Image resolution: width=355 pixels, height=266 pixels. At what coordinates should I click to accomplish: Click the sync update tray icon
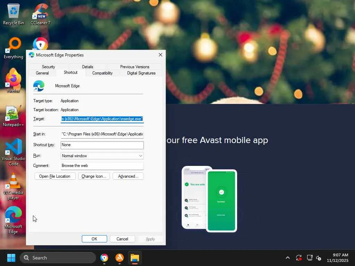click(x=299, y=258)
